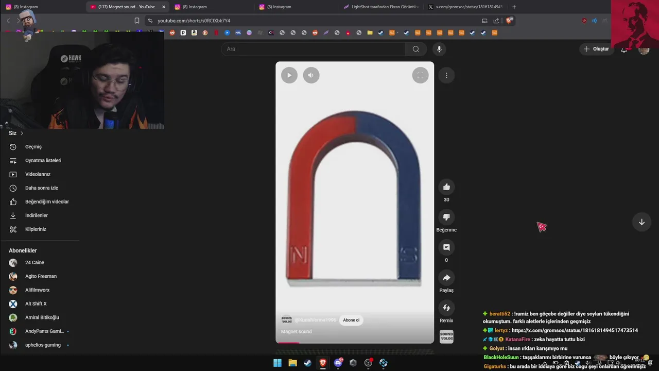Open the Windows Start menu

point(278,363)
